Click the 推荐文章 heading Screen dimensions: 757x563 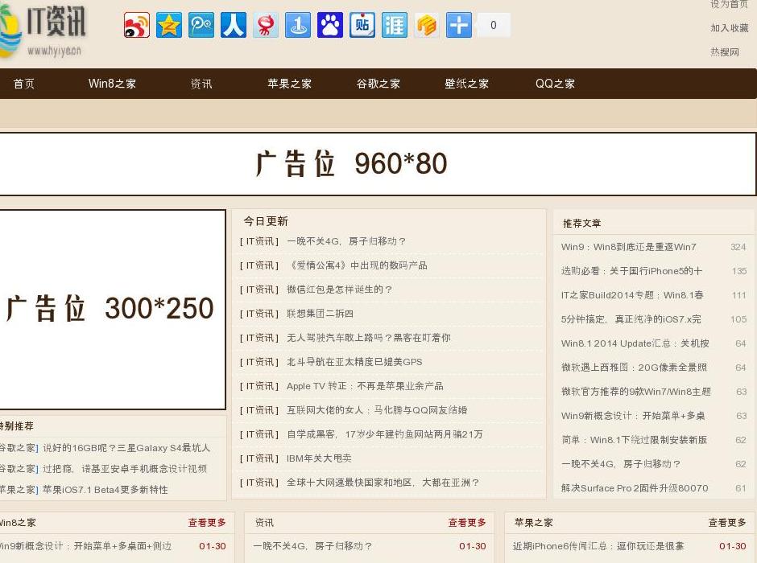pyautogui.click(x=581, y=224)
